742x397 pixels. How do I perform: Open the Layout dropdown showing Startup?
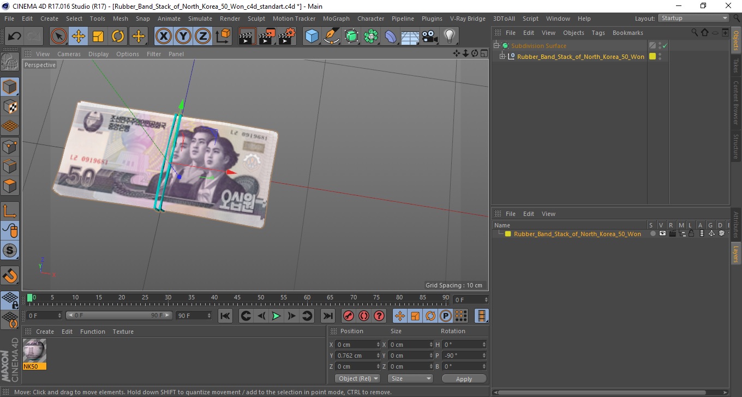pos(693,19)
